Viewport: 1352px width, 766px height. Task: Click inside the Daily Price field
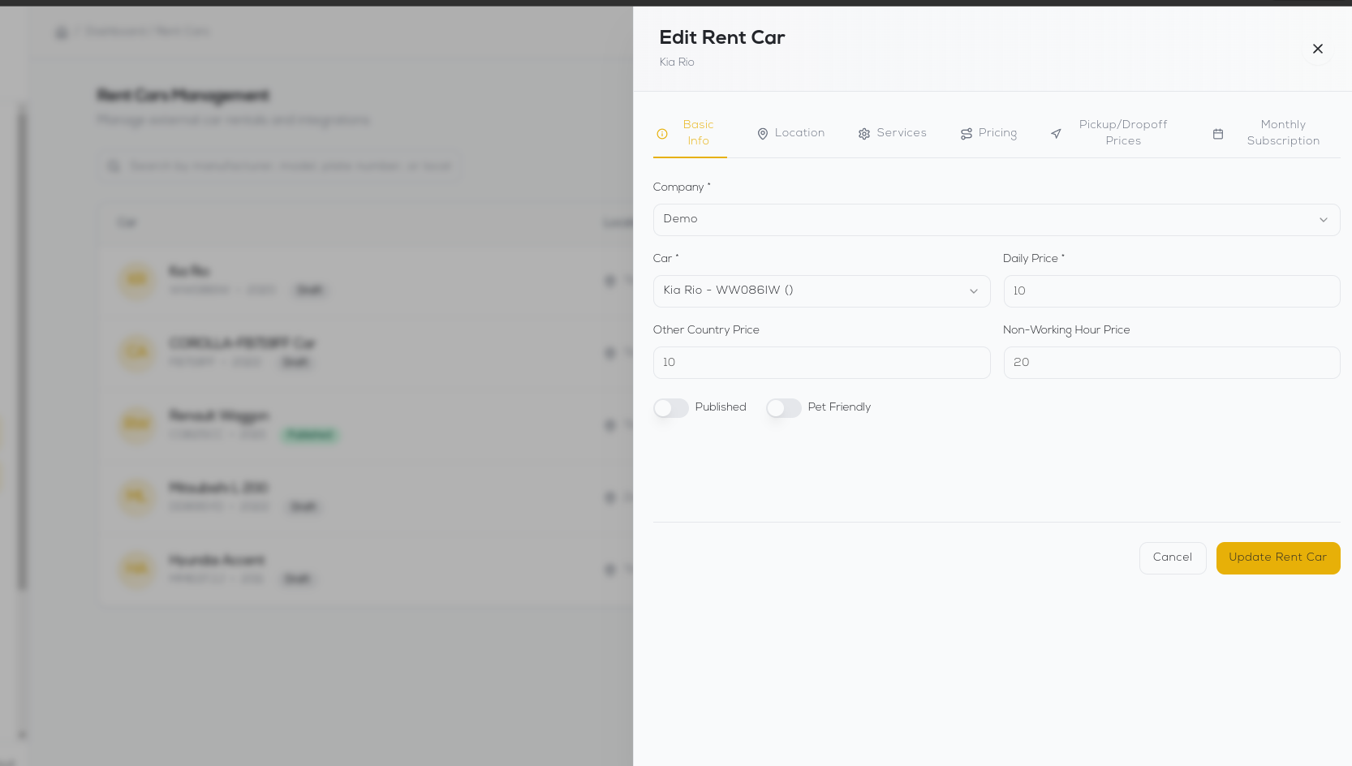[x=1171, y=290]
